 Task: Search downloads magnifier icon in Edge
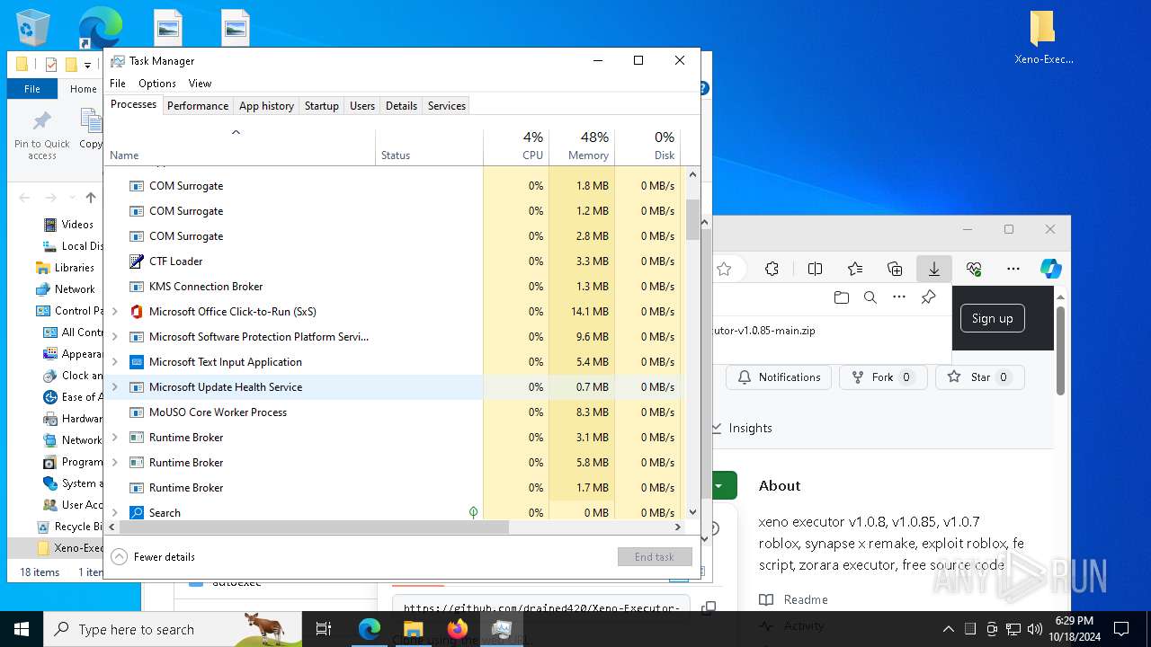point(870,297)
